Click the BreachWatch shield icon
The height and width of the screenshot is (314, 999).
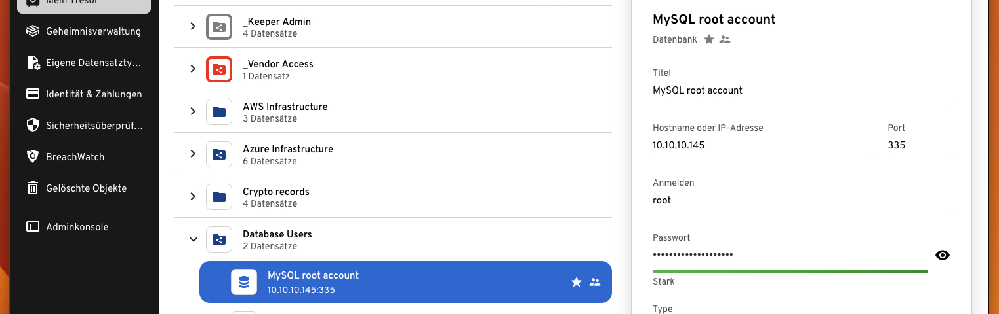tap(33, 157)
